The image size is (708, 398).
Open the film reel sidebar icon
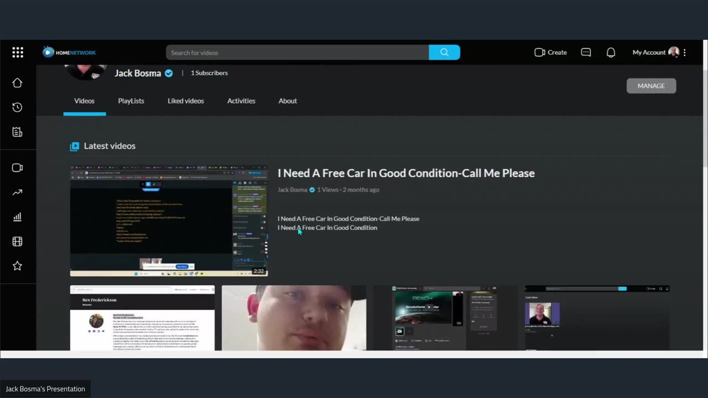17,242
